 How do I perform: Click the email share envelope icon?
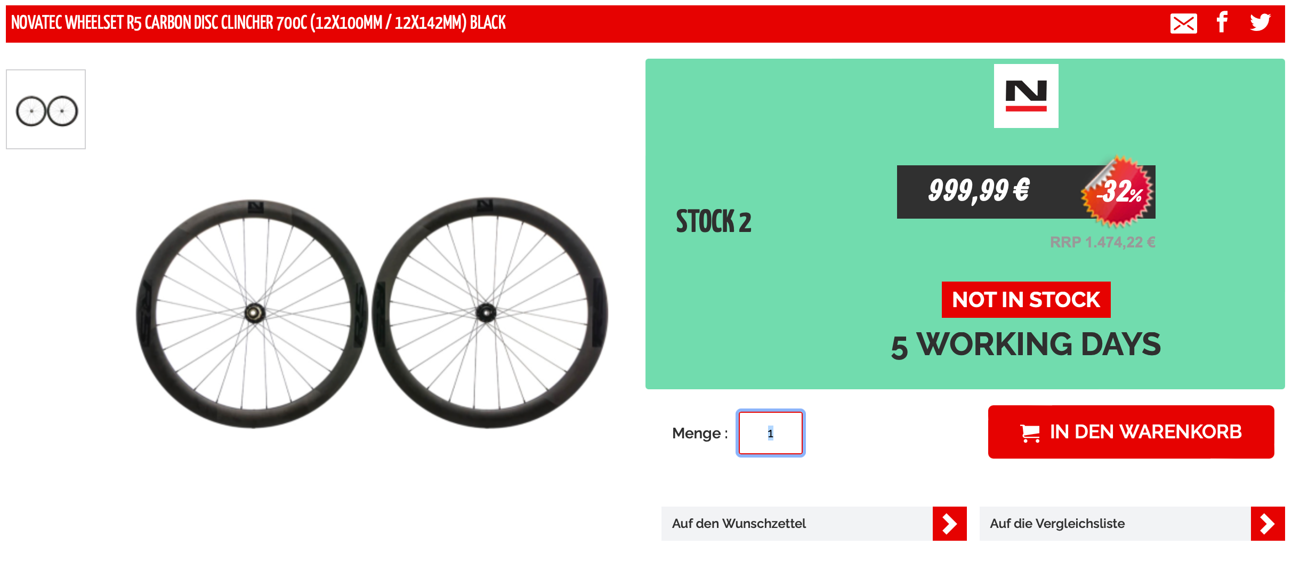1183,23
